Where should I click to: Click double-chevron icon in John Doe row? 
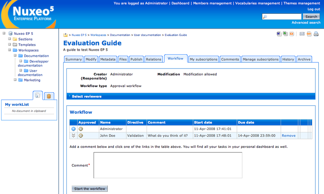click(73, 136)
